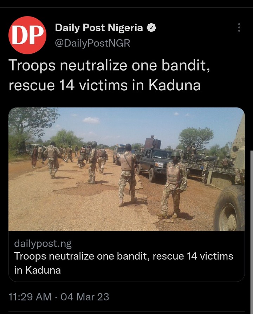This screenshot has width=253, height=314.
Task: Open the red DP profile avatar
Action: (27, 35)
